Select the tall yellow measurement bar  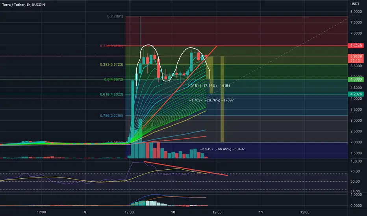(x=222, y=99)
